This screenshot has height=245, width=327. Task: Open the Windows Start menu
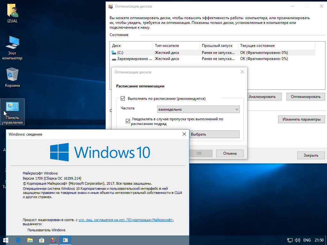pyautogui.click(x=6, y=240)
